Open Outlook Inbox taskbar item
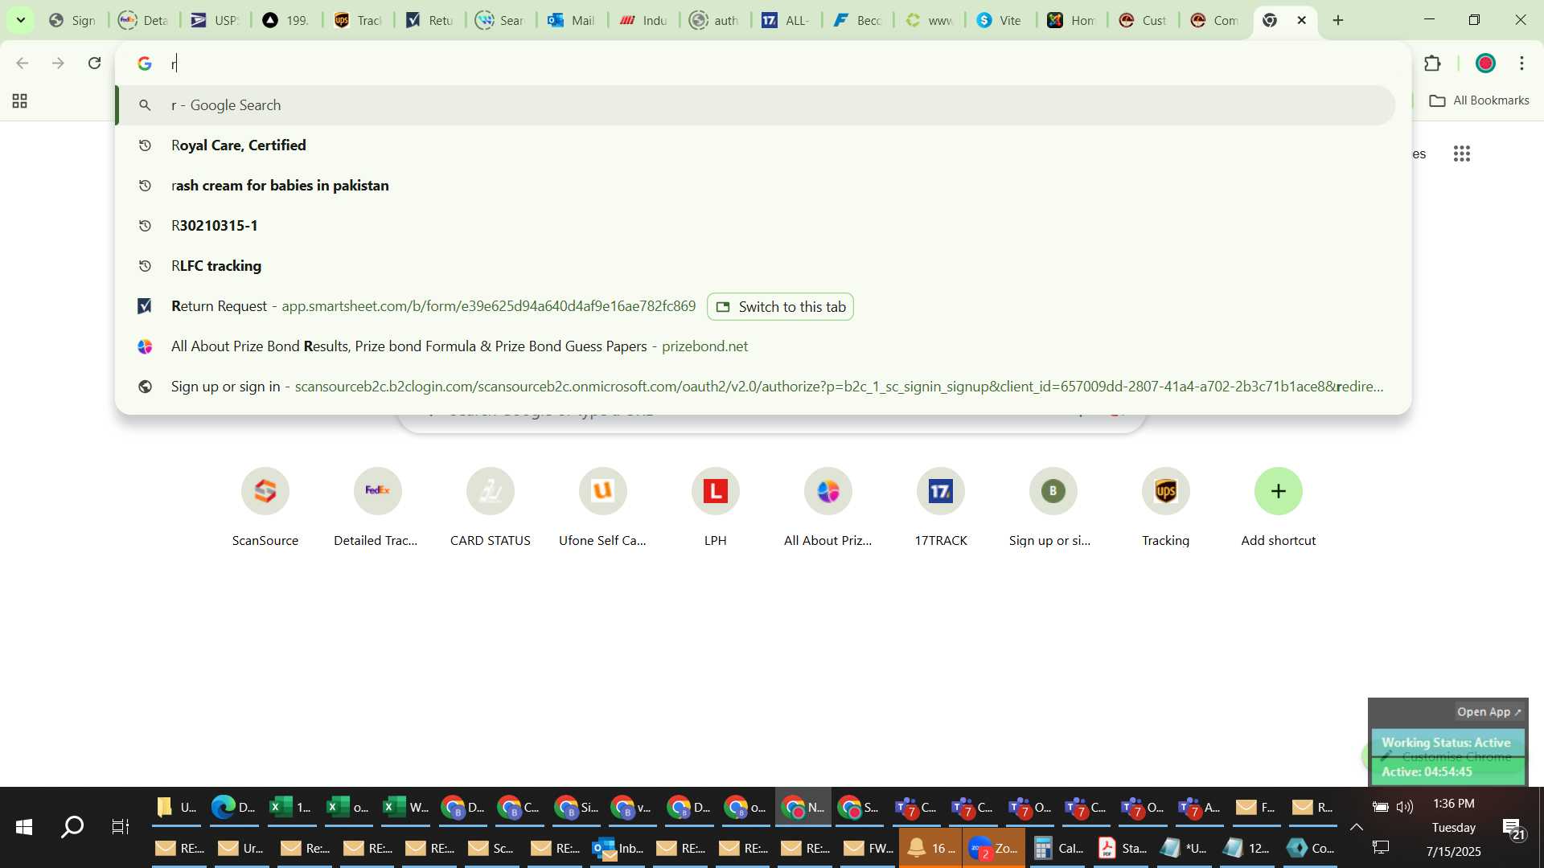Screen dimensions: 1544x868 click(x=618, y=848)
